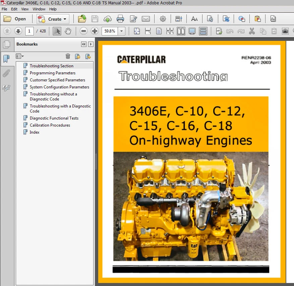Click the scissors Cut icon
The image size is (294, 286).
tap(252, 31)
